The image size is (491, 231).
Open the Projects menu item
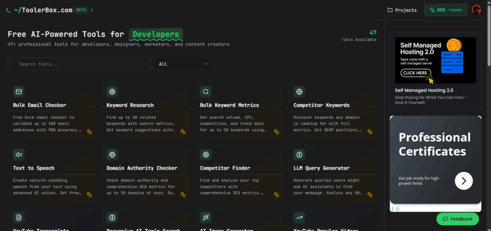(x=402, y=10)
